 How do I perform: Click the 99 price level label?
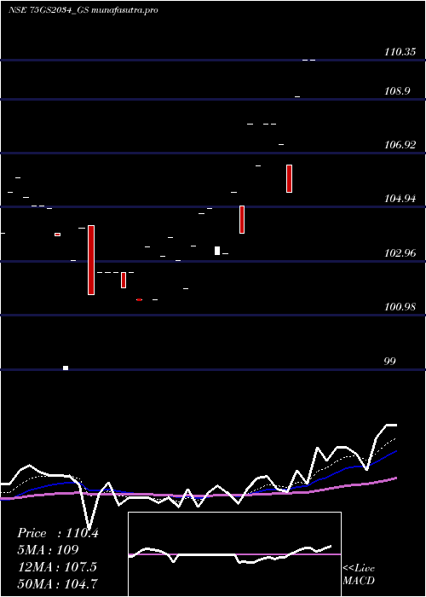390,362
